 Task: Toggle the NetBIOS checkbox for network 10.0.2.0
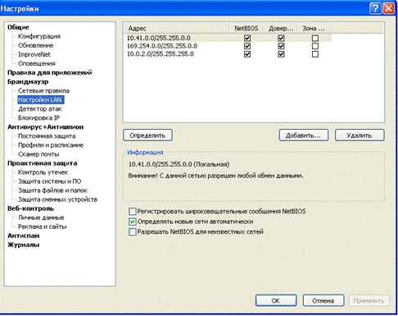coord(247,54)
